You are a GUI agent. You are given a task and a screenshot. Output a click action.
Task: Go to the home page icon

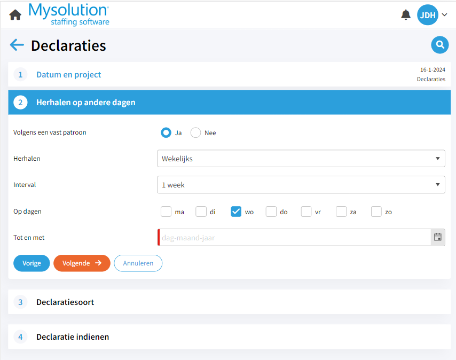click(x=15, y=15)
